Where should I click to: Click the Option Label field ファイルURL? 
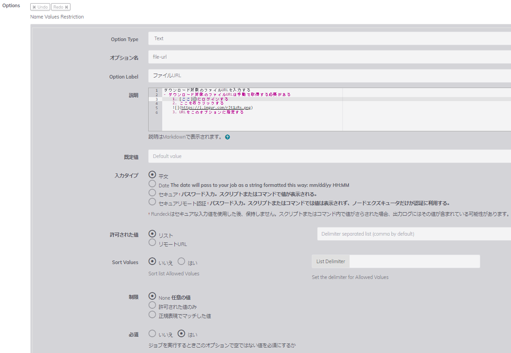coord(329,75)
